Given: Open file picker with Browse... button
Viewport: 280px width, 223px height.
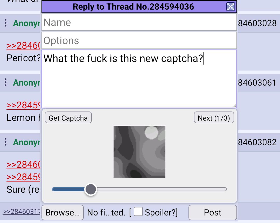Looking at the screenshot, I should point(62,212).
